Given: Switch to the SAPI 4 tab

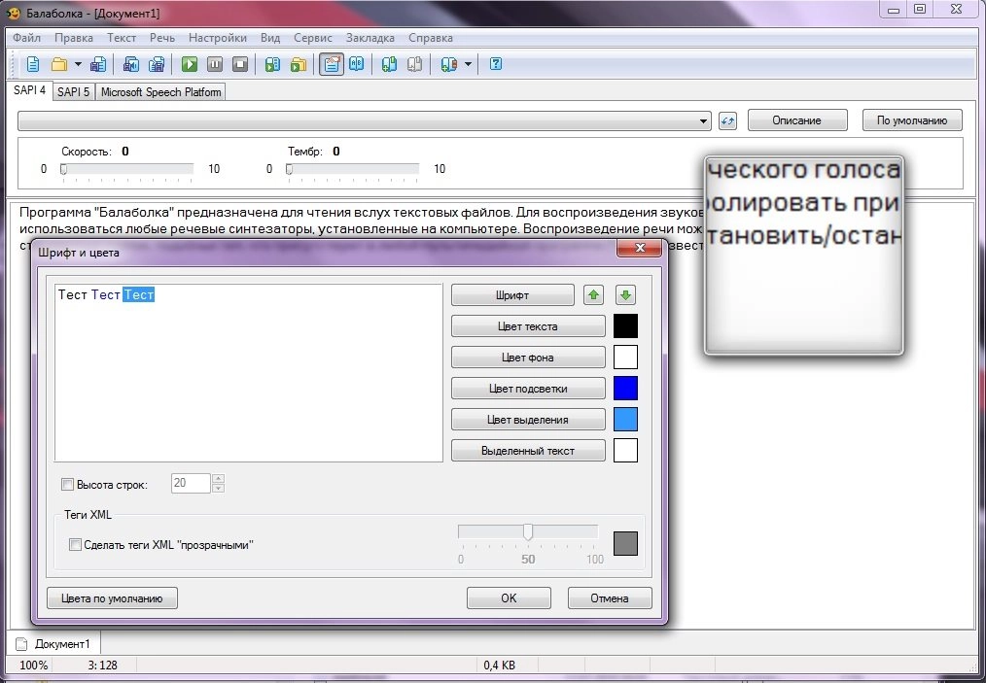Looking at the screenshot, I should (29, 90).
